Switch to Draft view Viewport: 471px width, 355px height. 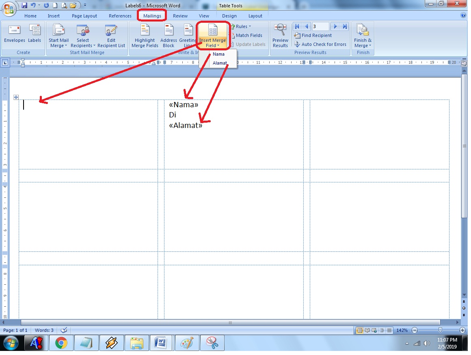389,330
